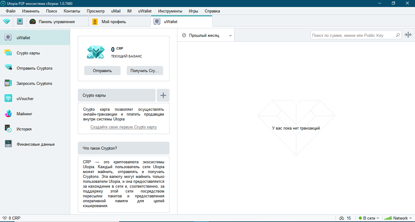415x222 pixels.
Task: Click Создайте свою первую Crypto карту link
Action: click(x=124, y=127)
